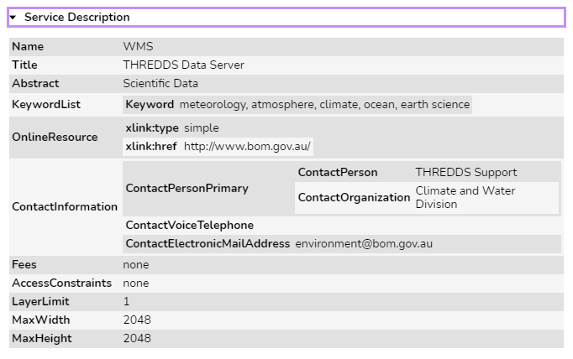This screenshot has width=573, height=359.
Task: Click the LayerLimit value 1
Action: (126, 301)
